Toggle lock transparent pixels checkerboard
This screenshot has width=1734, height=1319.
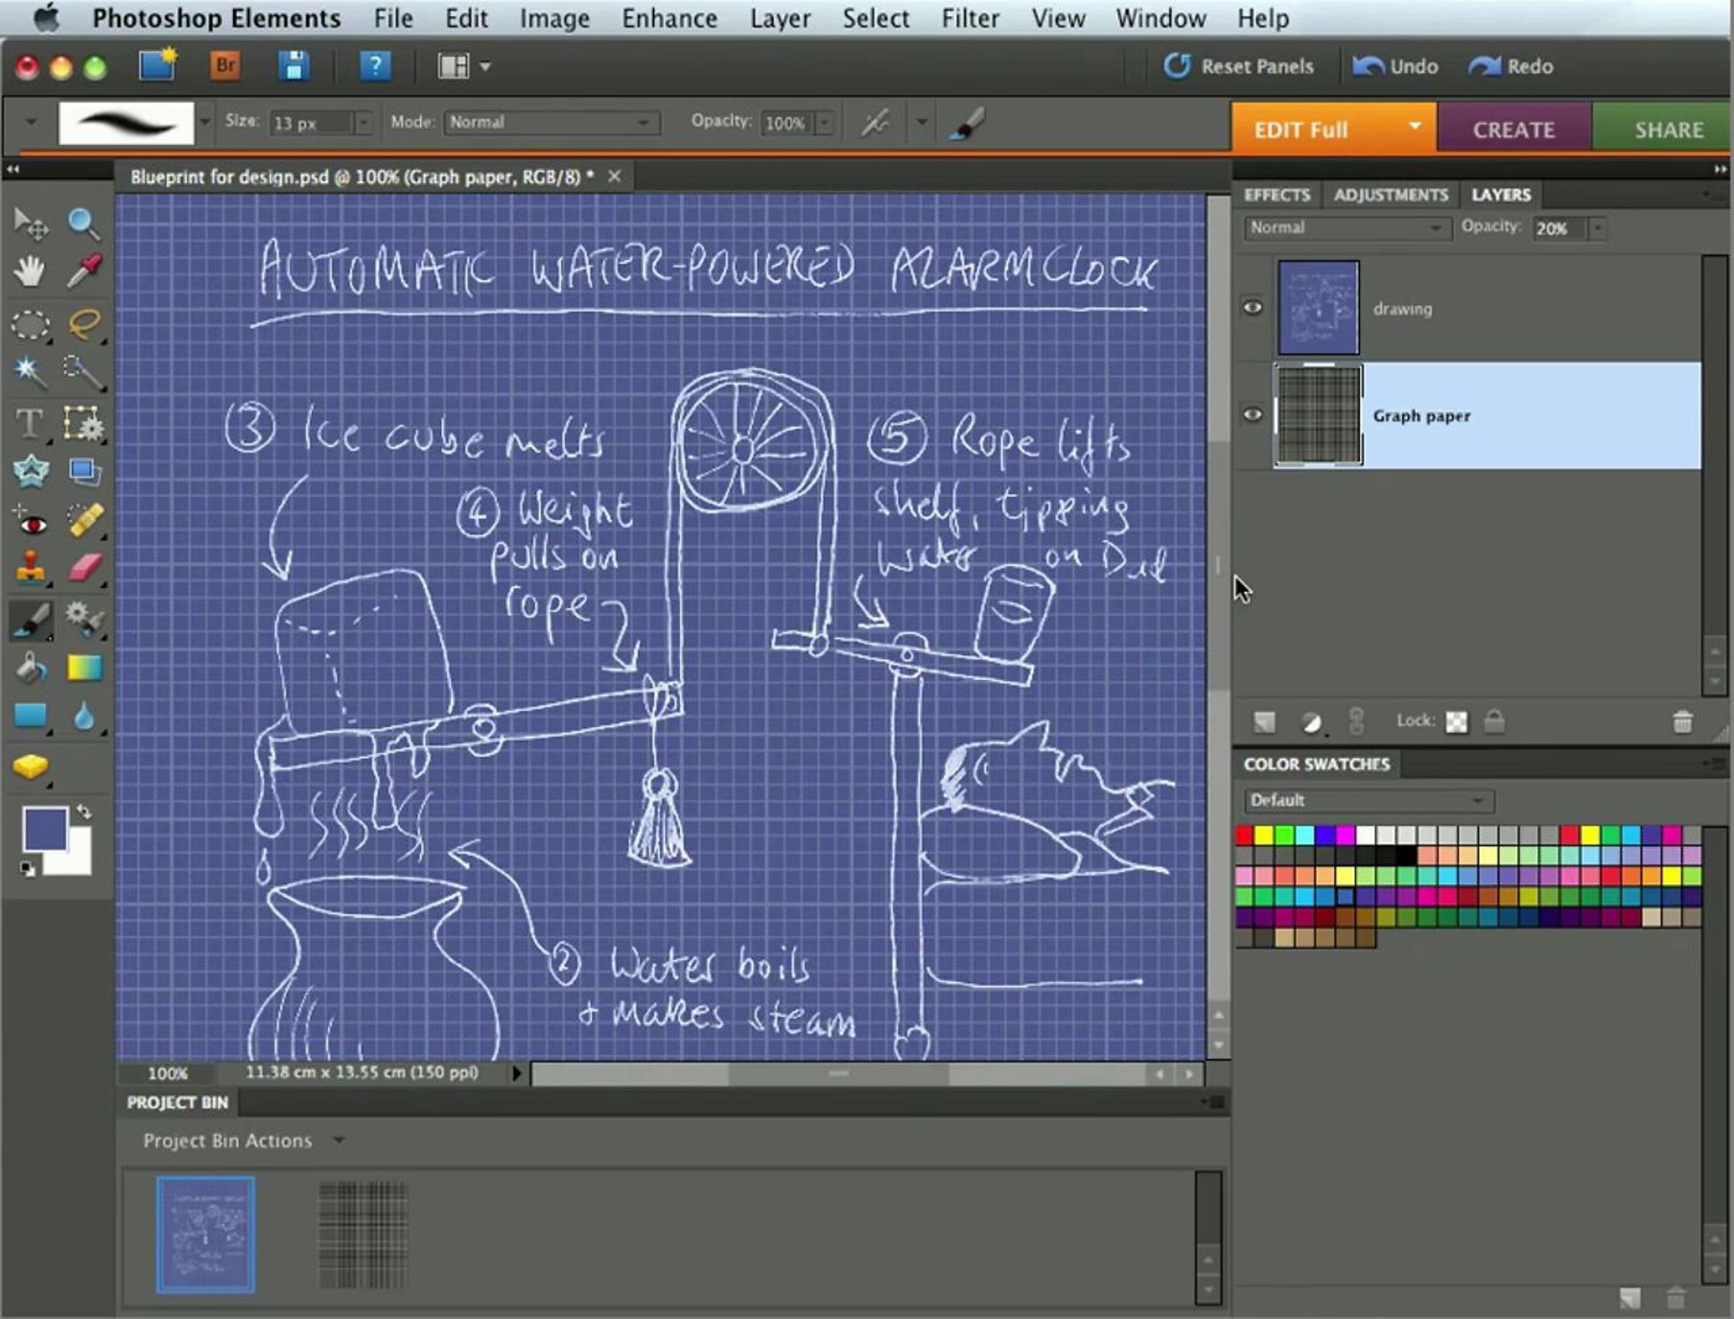tap(1456, 722)
